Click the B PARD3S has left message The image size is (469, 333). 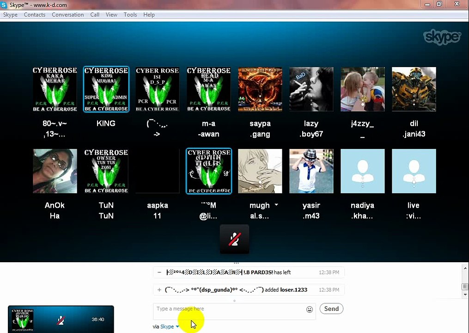point(249,272)
